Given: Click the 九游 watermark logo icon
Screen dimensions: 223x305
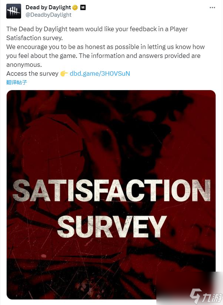Looking at the screenshot, I should (x=196, y=296).
